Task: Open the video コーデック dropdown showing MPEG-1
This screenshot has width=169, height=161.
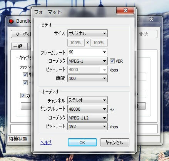Action: [87, 61]
